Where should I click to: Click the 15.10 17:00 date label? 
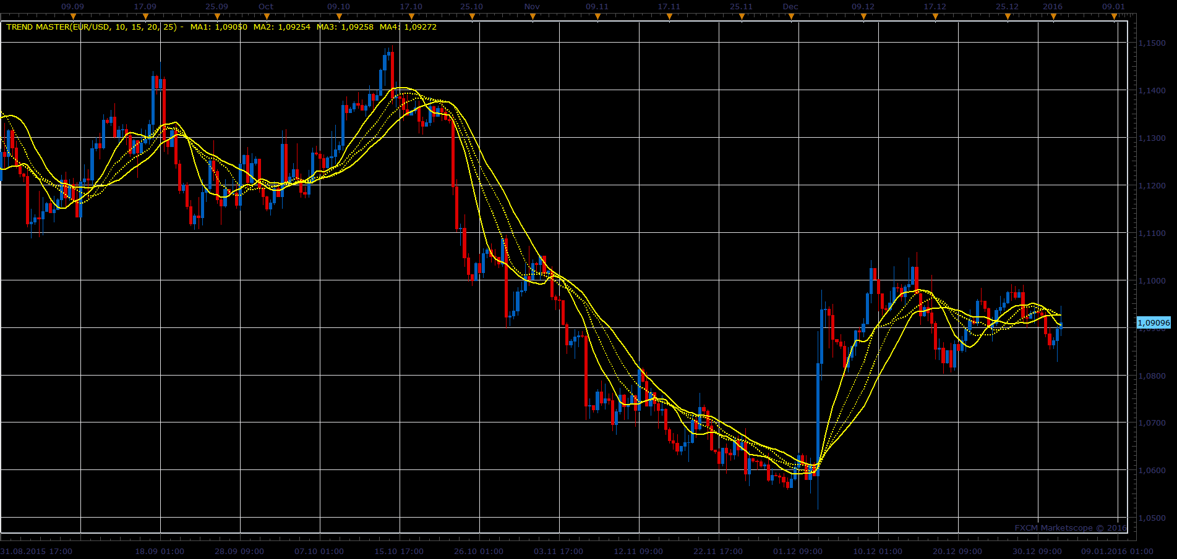coord(399,552)
